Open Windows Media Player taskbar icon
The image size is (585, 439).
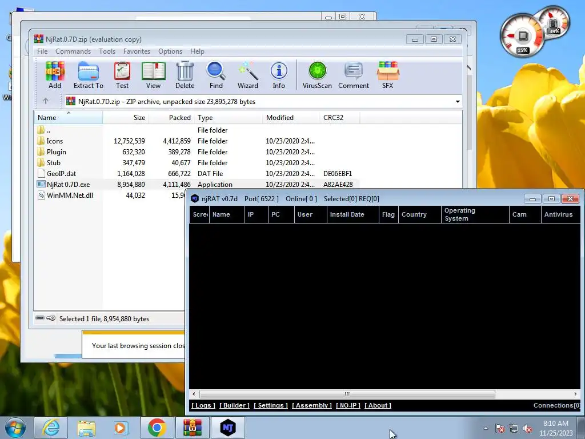pyautogui.click(x=121, y=428)
